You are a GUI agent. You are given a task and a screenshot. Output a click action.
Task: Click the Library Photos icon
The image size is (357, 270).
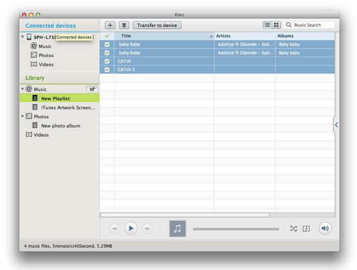click(29, 116)
